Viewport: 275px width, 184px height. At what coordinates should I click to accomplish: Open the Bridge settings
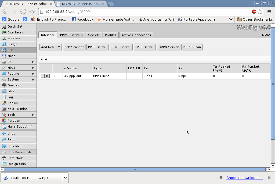pyautogui.click(x=13, y=44)
